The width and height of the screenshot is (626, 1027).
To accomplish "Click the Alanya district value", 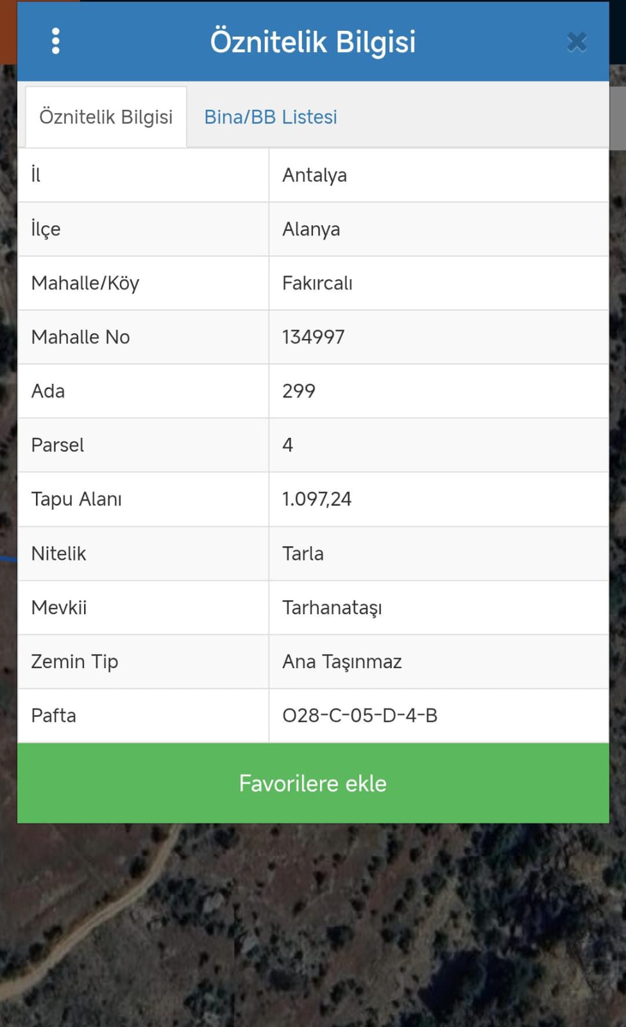I will point(311,229).
